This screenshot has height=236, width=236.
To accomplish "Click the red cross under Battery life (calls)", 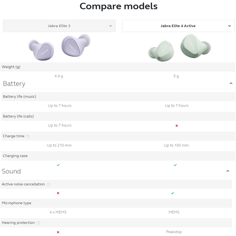I will pyautogui.click(x=177, y=126).
